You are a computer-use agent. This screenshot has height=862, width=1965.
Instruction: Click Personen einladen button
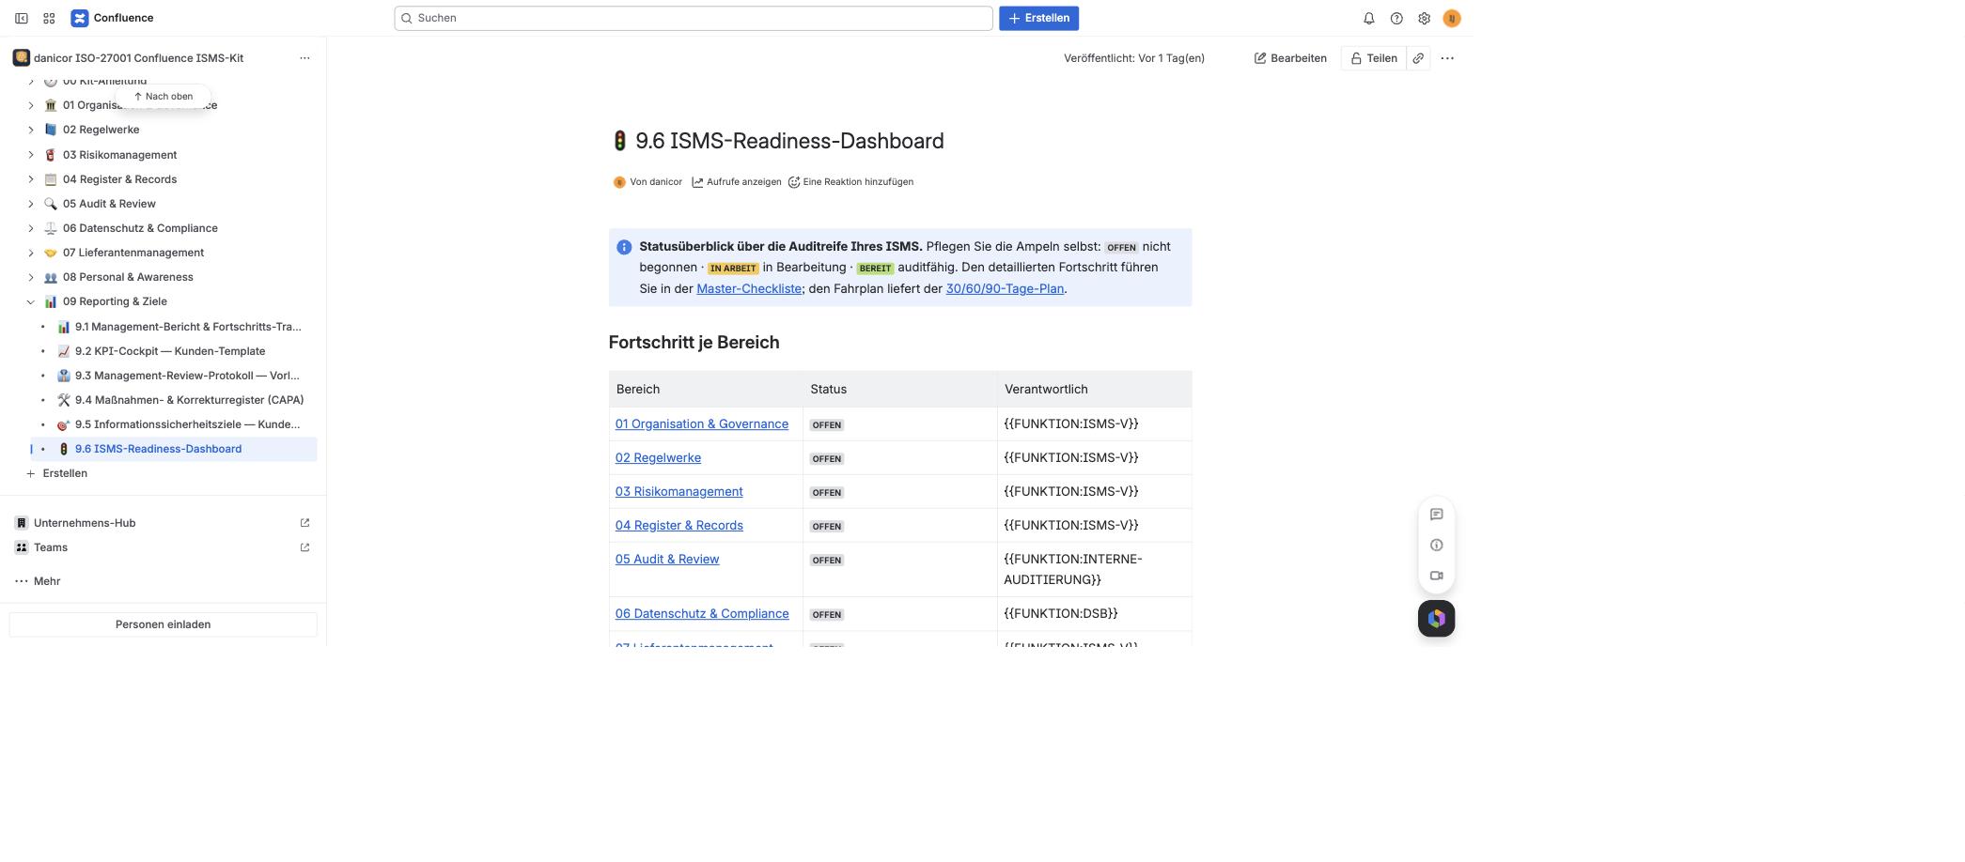click(164, 624)
